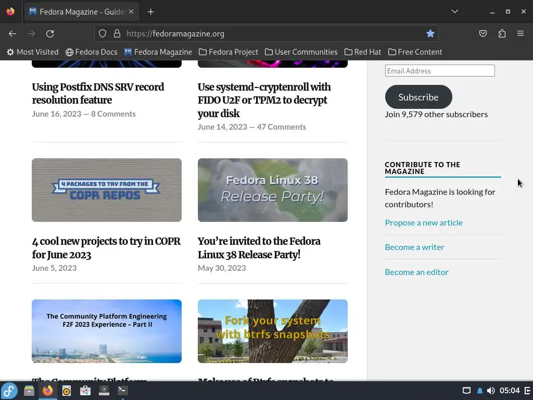Viewport: 533px width, 400px height.
Task: Click the COPR Repos thumbnail image
Action: pos(107,190)
